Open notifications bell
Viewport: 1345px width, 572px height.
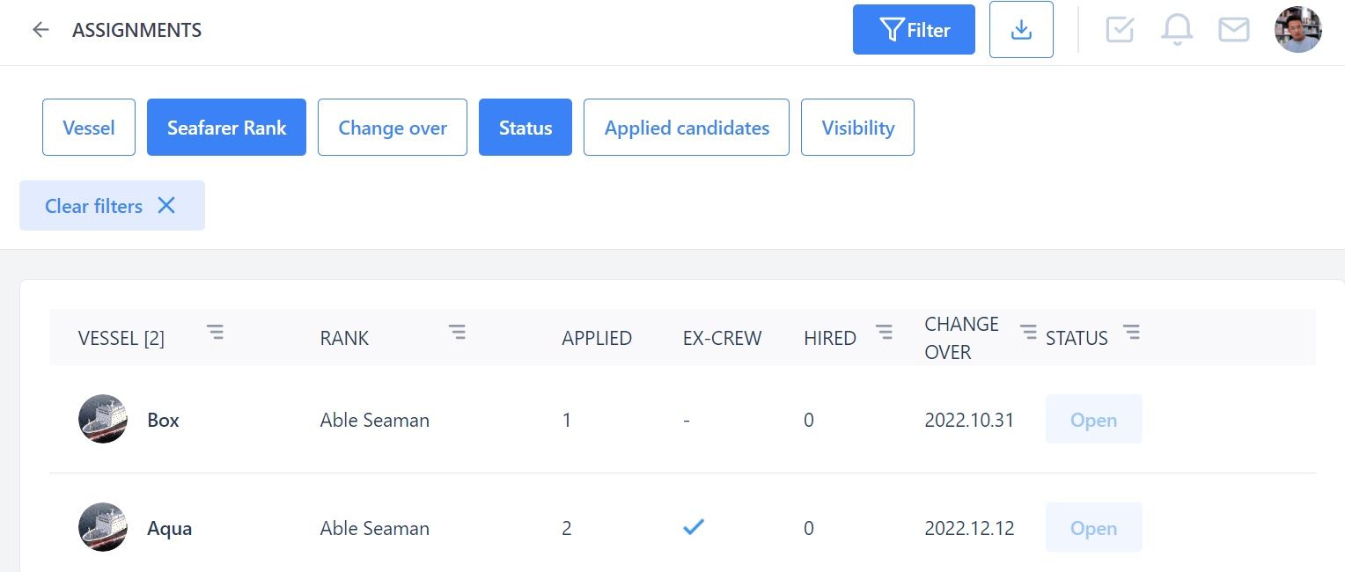pos(1177,30)
